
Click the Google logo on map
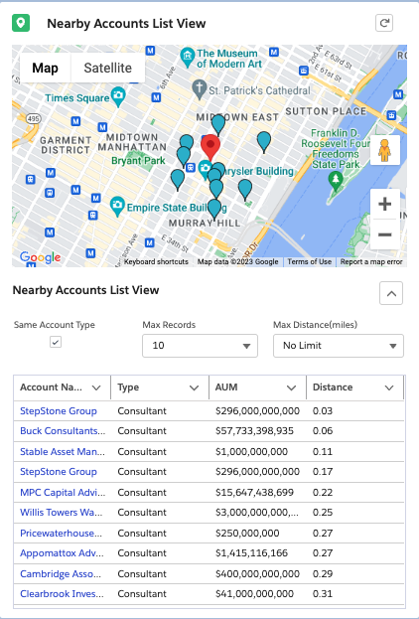(41, 257)
